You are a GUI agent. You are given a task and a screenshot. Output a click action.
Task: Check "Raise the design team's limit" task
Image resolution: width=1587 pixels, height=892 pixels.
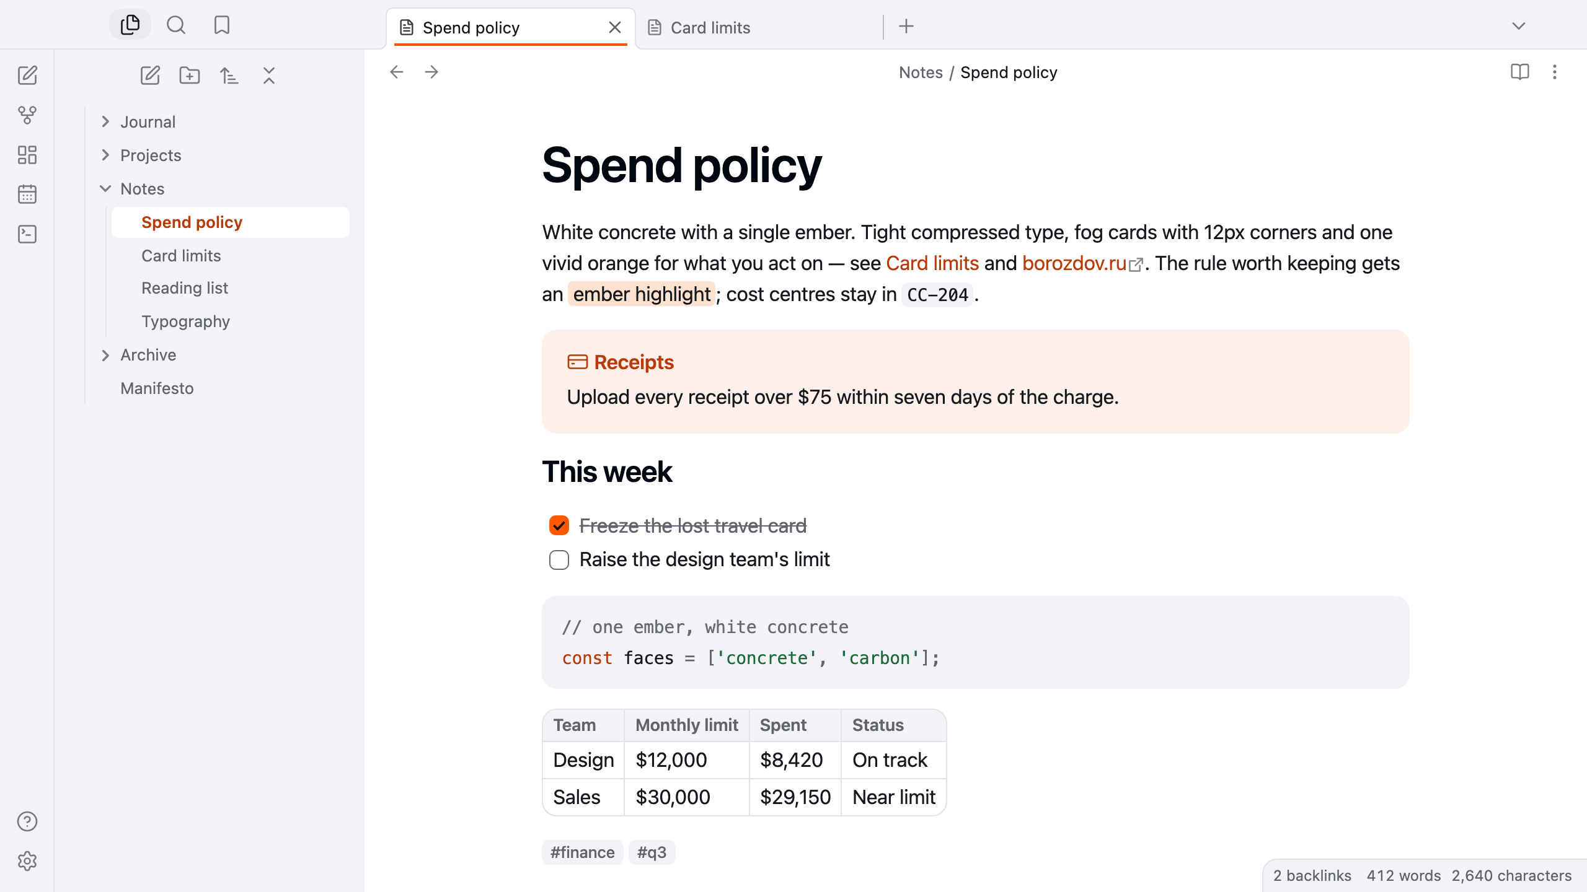(x=559, y=560)
